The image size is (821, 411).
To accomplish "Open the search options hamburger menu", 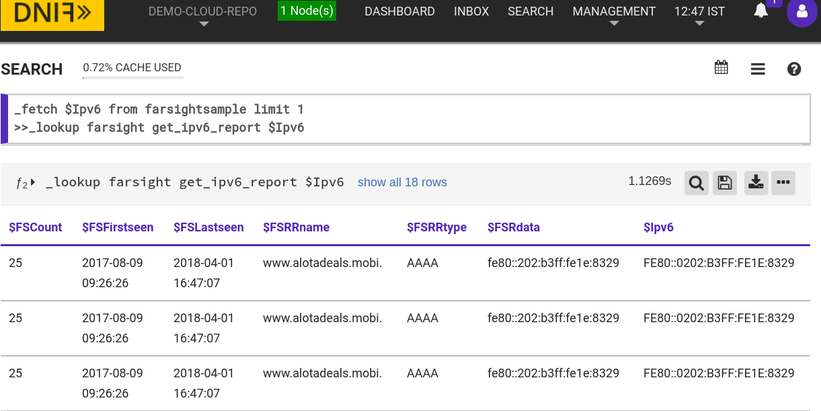I will (758, 69).
